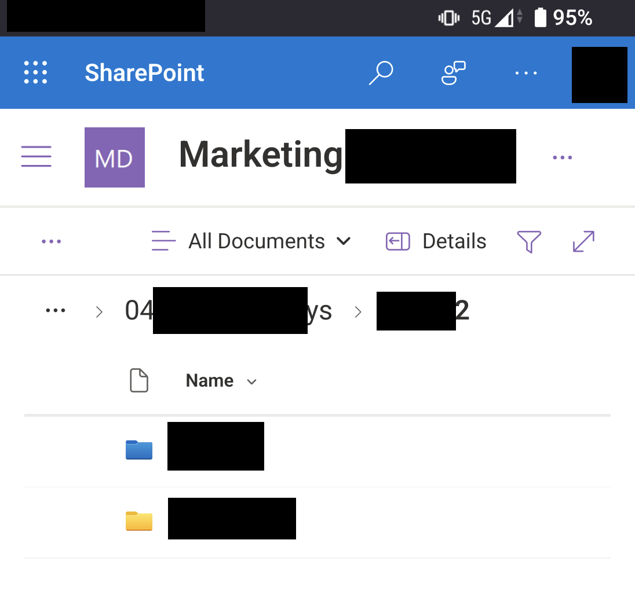Viewport: 635px width, 606px height.
Task: Click the SharePoint title link
Action: (x=144, y=73)
